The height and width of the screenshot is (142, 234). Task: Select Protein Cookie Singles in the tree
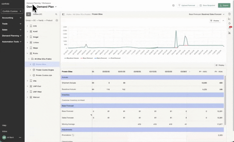45,70
